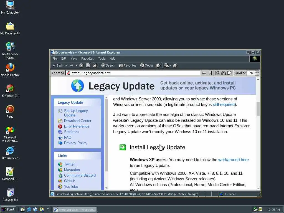Open the Mail toolbar icon
284x213 pixels.
click(x=166, y=65)
